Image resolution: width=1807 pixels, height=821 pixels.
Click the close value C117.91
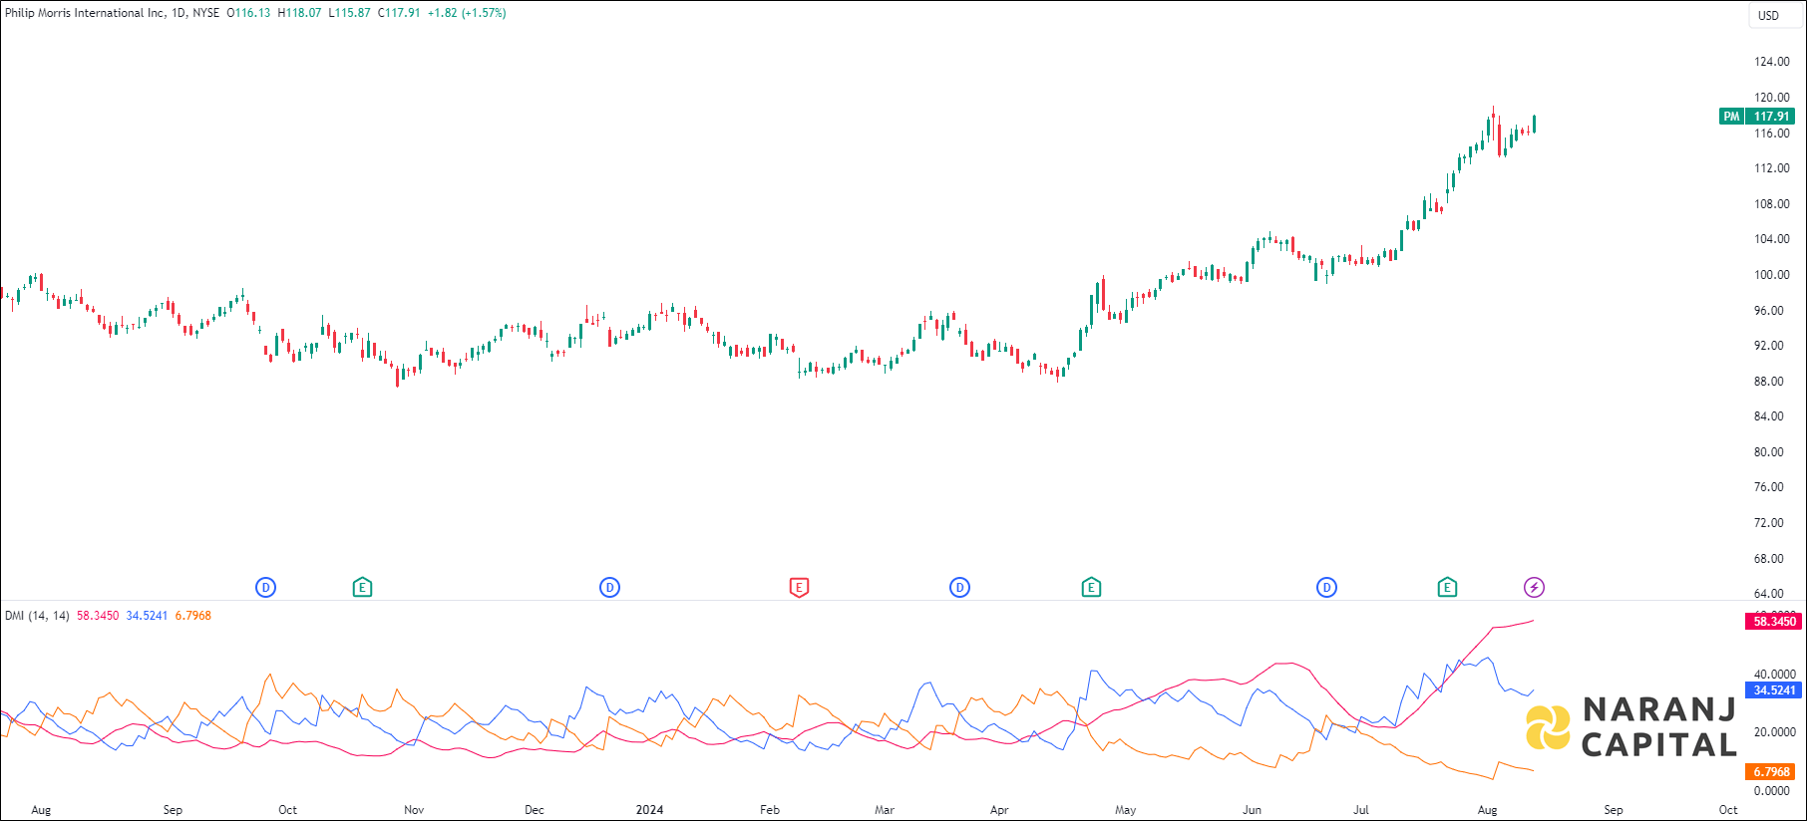[399, 13]
